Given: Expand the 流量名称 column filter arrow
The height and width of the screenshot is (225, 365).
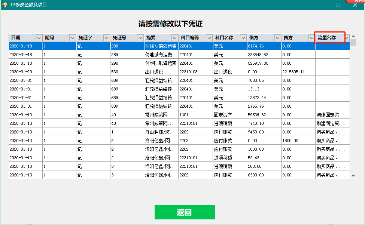Looking at the screenshot, I should click(x=347, y=38).
